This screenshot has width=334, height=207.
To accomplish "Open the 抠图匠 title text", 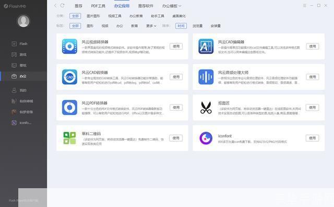I will (224, 103).
